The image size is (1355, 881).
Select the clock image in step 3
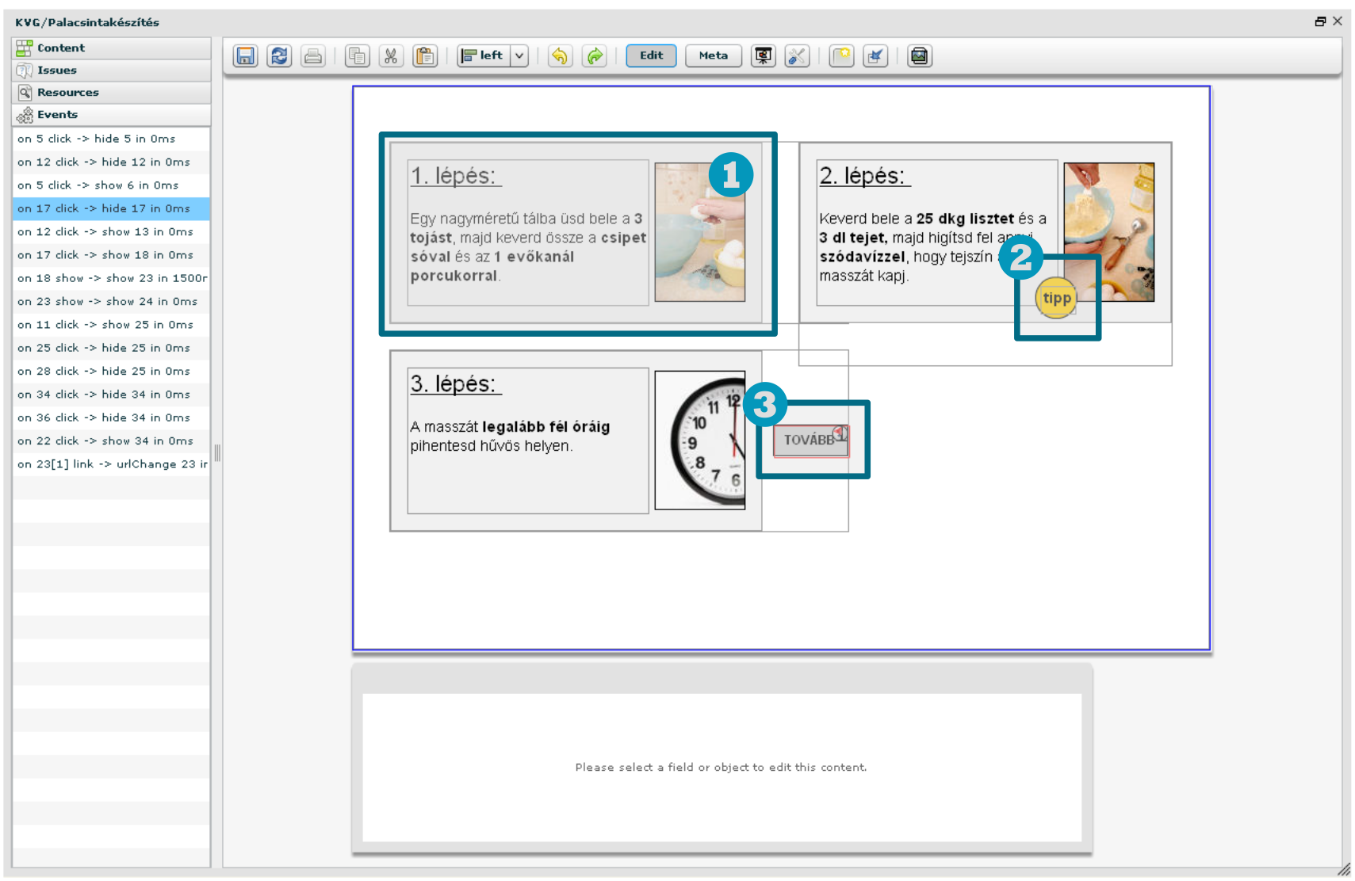(x=700, y=440)
